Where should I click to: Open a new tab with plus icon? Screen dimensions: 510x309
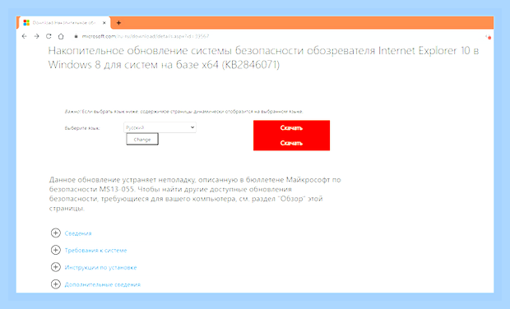point(118,23)
